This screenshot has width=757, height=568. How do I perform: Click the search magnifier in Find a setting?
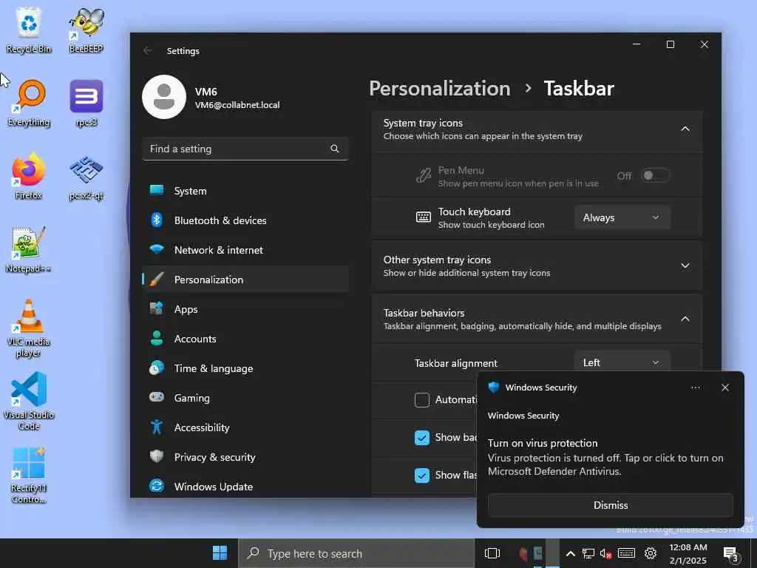(335, 149)
